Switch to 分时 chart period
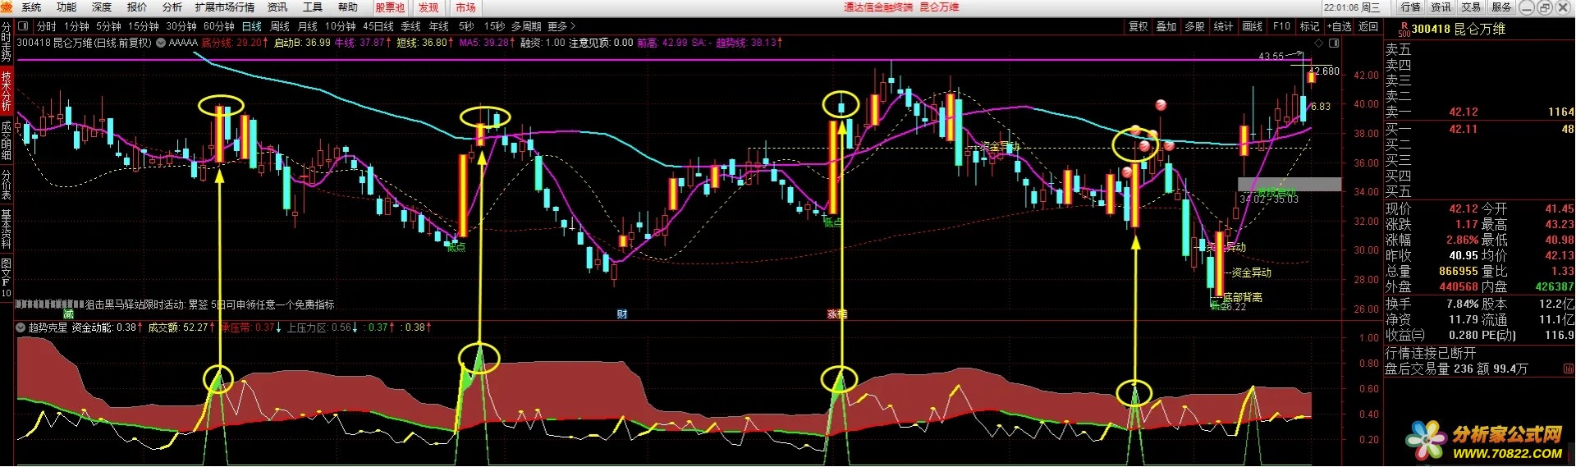The width and height of the screenshot is (1576, 467). click(47, 26)
